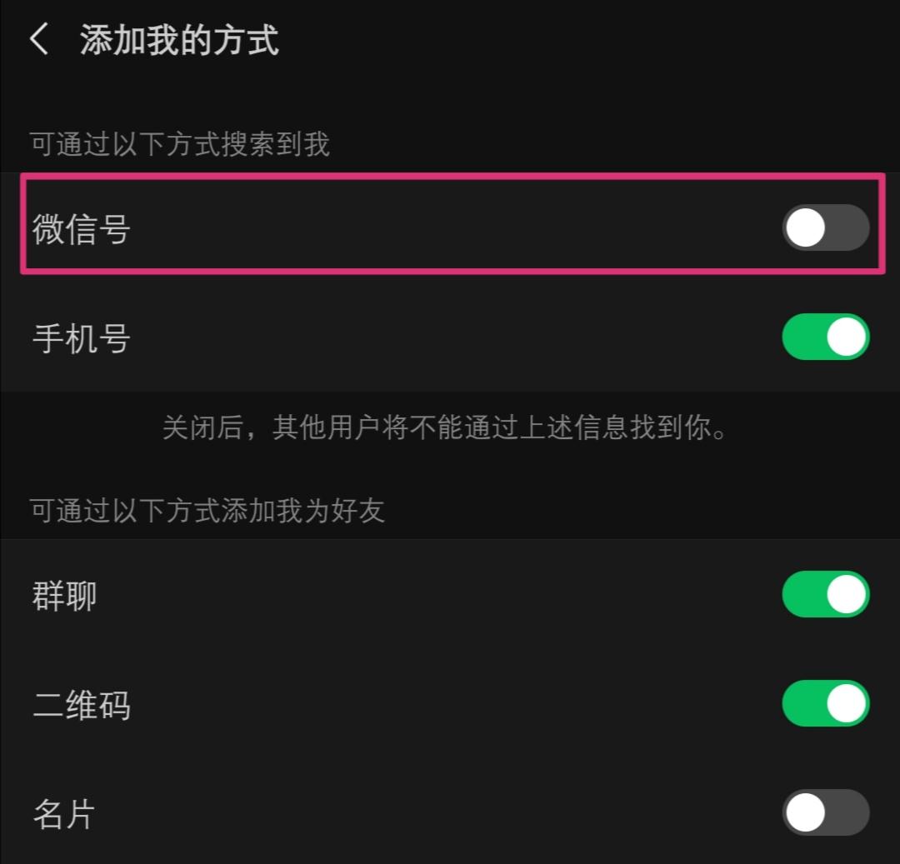Select the 手机号 settings row
Image resolution: width=900 pixels, height=864 pixels.
[x=333, y=337]
